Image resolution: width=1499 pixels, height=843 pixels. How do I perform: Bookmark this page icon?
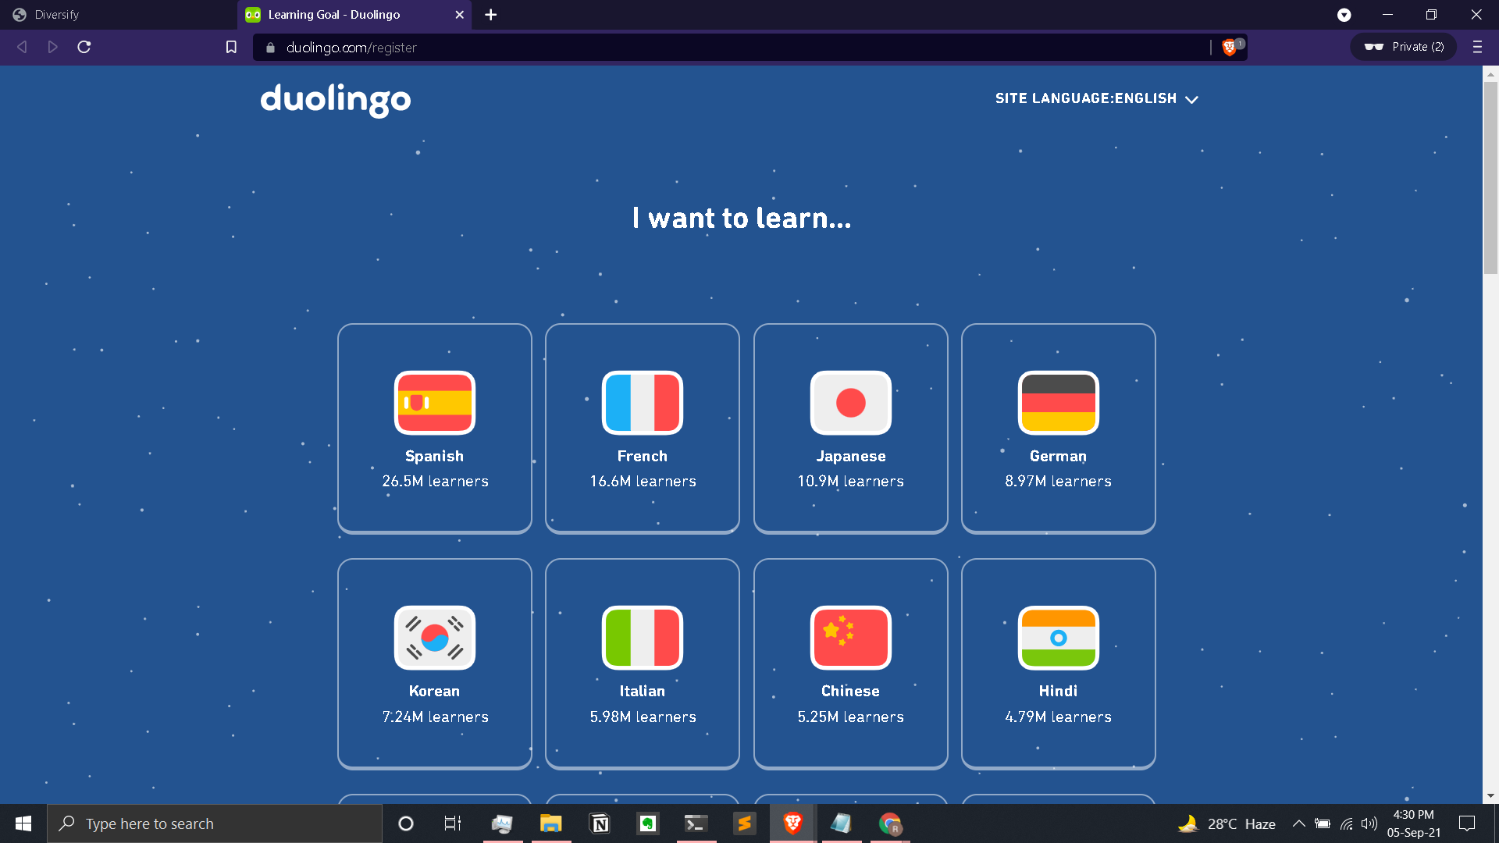(x=231, y=48)
